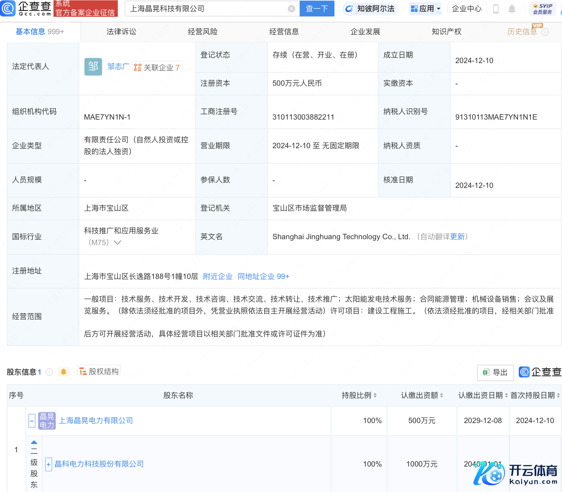This screenshot has width=562, height=492.
Task: Expand the 晶科电力科技股份有限公司 row
Action: tap(48, 464)
